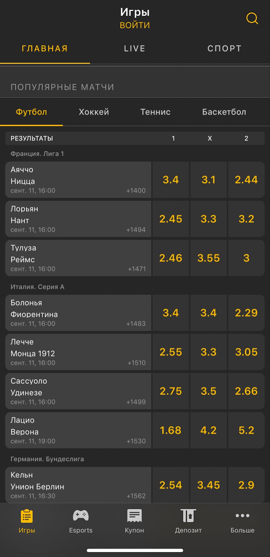Open Больше three-dots menu
Image resolution: width=270 pixels, height=557 pixels.
[x=242, y=516]
